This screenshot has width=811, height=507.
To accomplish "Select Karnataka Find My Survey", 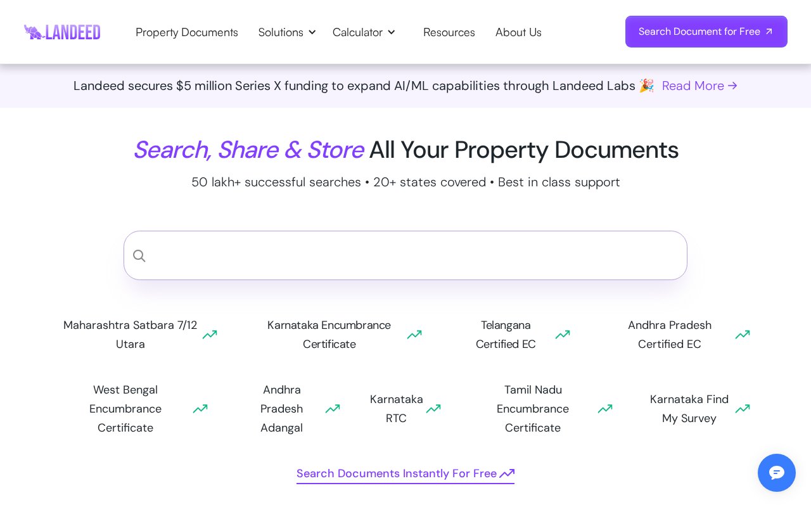I will click(x=689, y=409).
